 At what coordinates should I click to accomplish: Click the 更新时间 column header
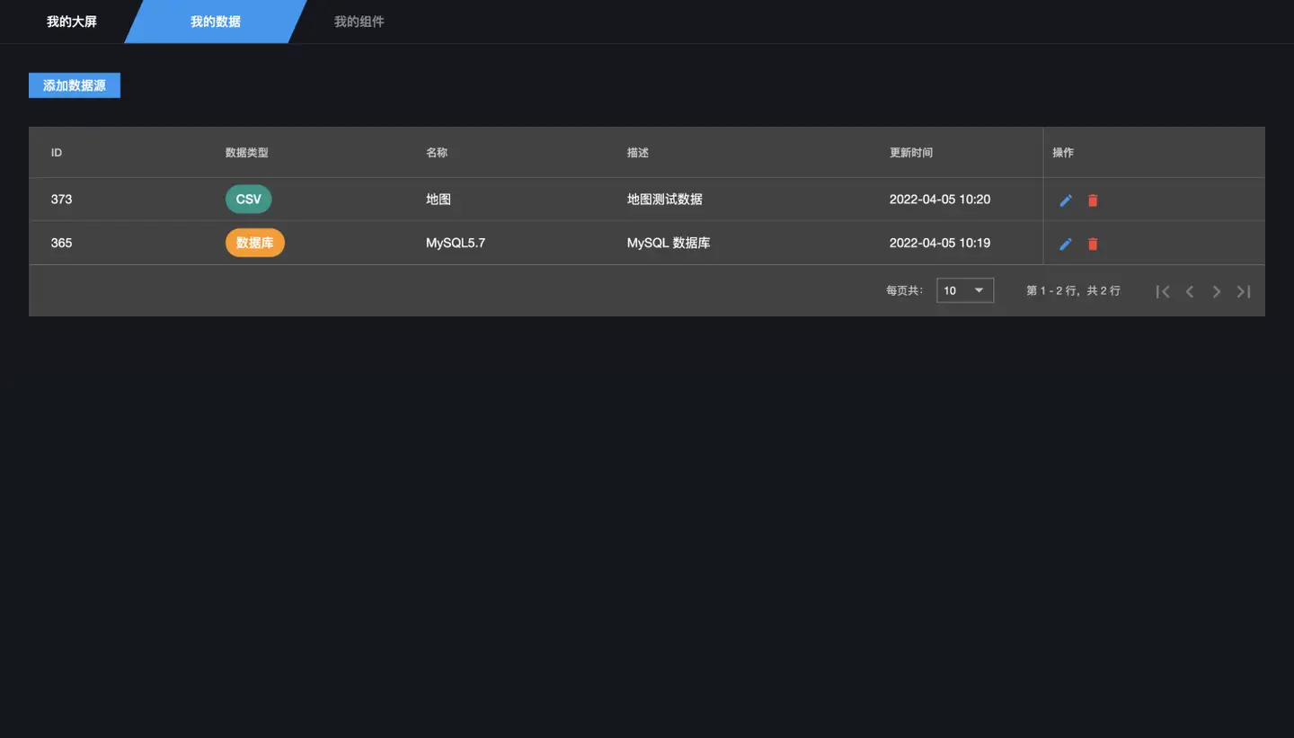(x=911, y=153)
